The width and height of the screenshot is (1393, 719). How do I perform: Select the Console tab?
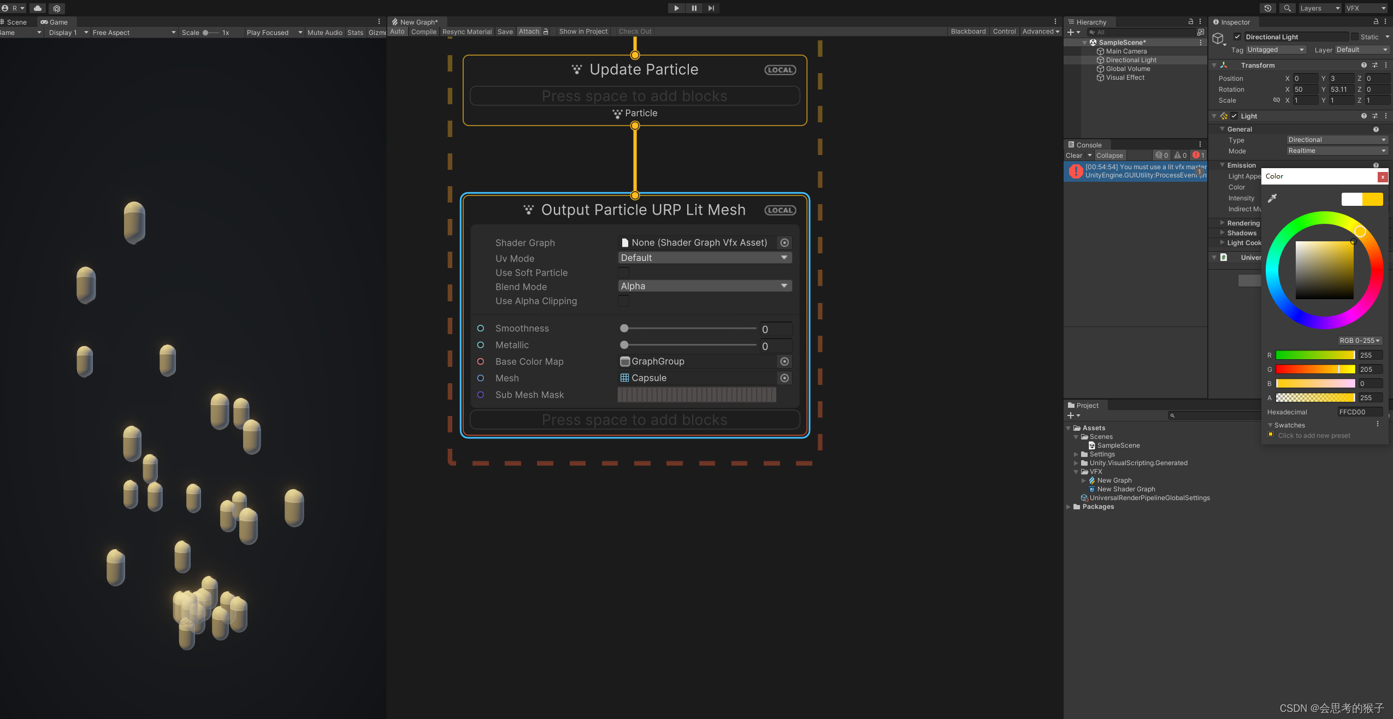click(1088, 145)
